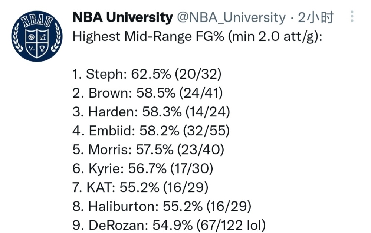Select the DeRozan 54.9% stat line
This screenshot has width=371, height=233.
(169, 225)
